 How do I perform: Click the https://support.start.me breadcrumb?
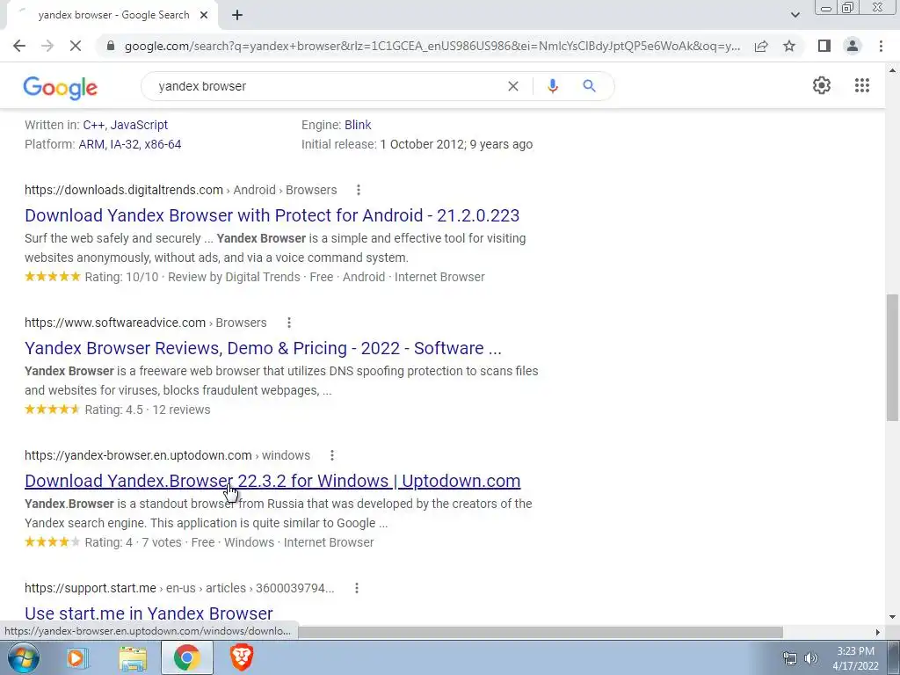(x=91, y=588)
